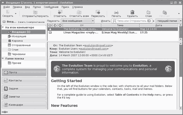The image size is (183, 115).
Task: Click the Delete (Удалить) trash icon
Action: click(x=132, y=12)
